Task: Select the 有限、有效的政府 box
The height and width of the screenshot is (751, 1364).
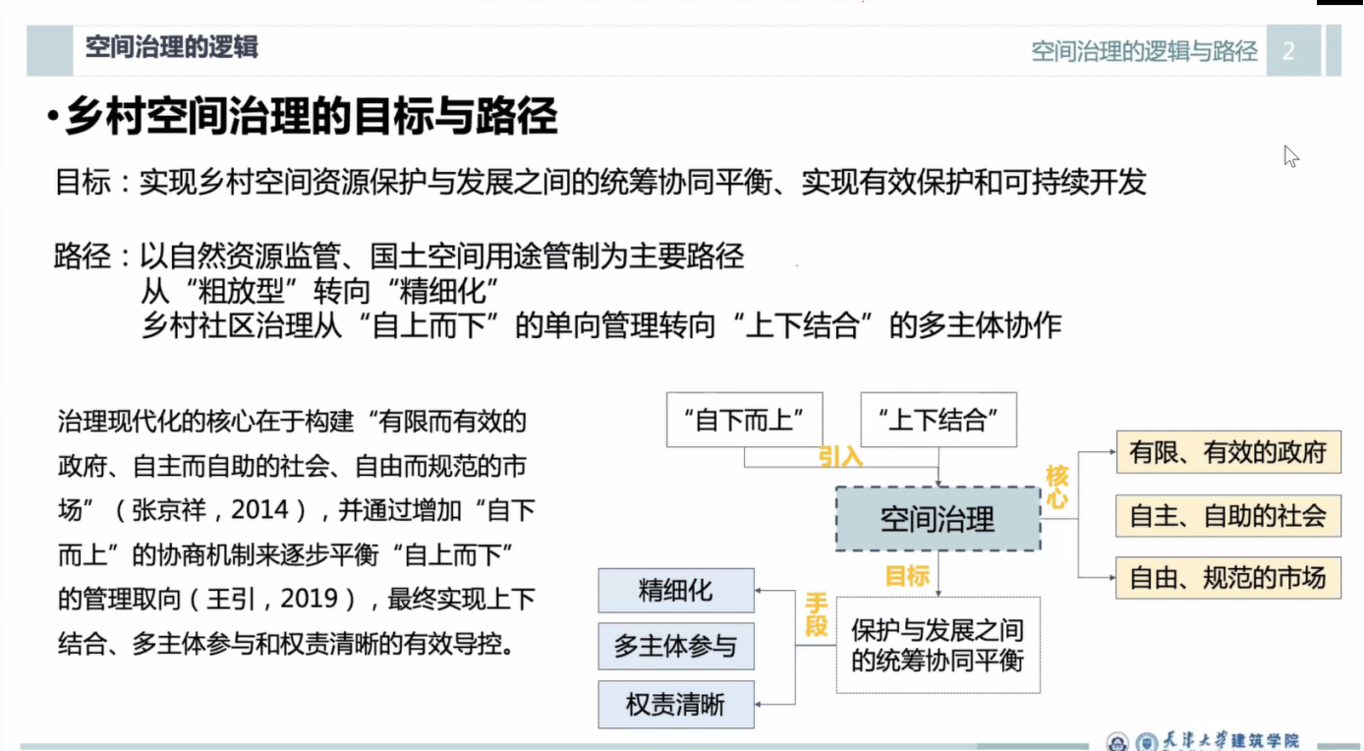Action: click(x=1227, y=452)
